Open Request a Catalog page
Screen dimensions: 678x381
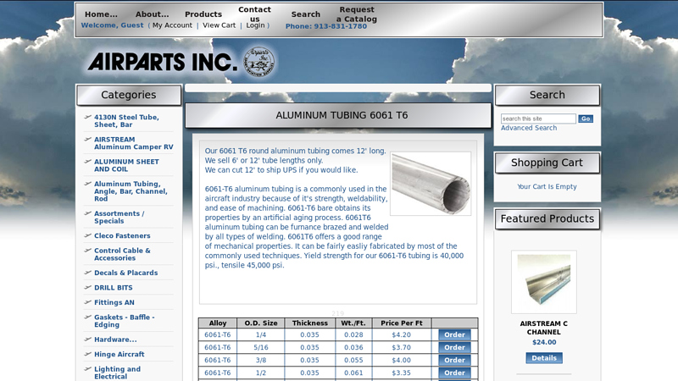(x=357, y=14)
